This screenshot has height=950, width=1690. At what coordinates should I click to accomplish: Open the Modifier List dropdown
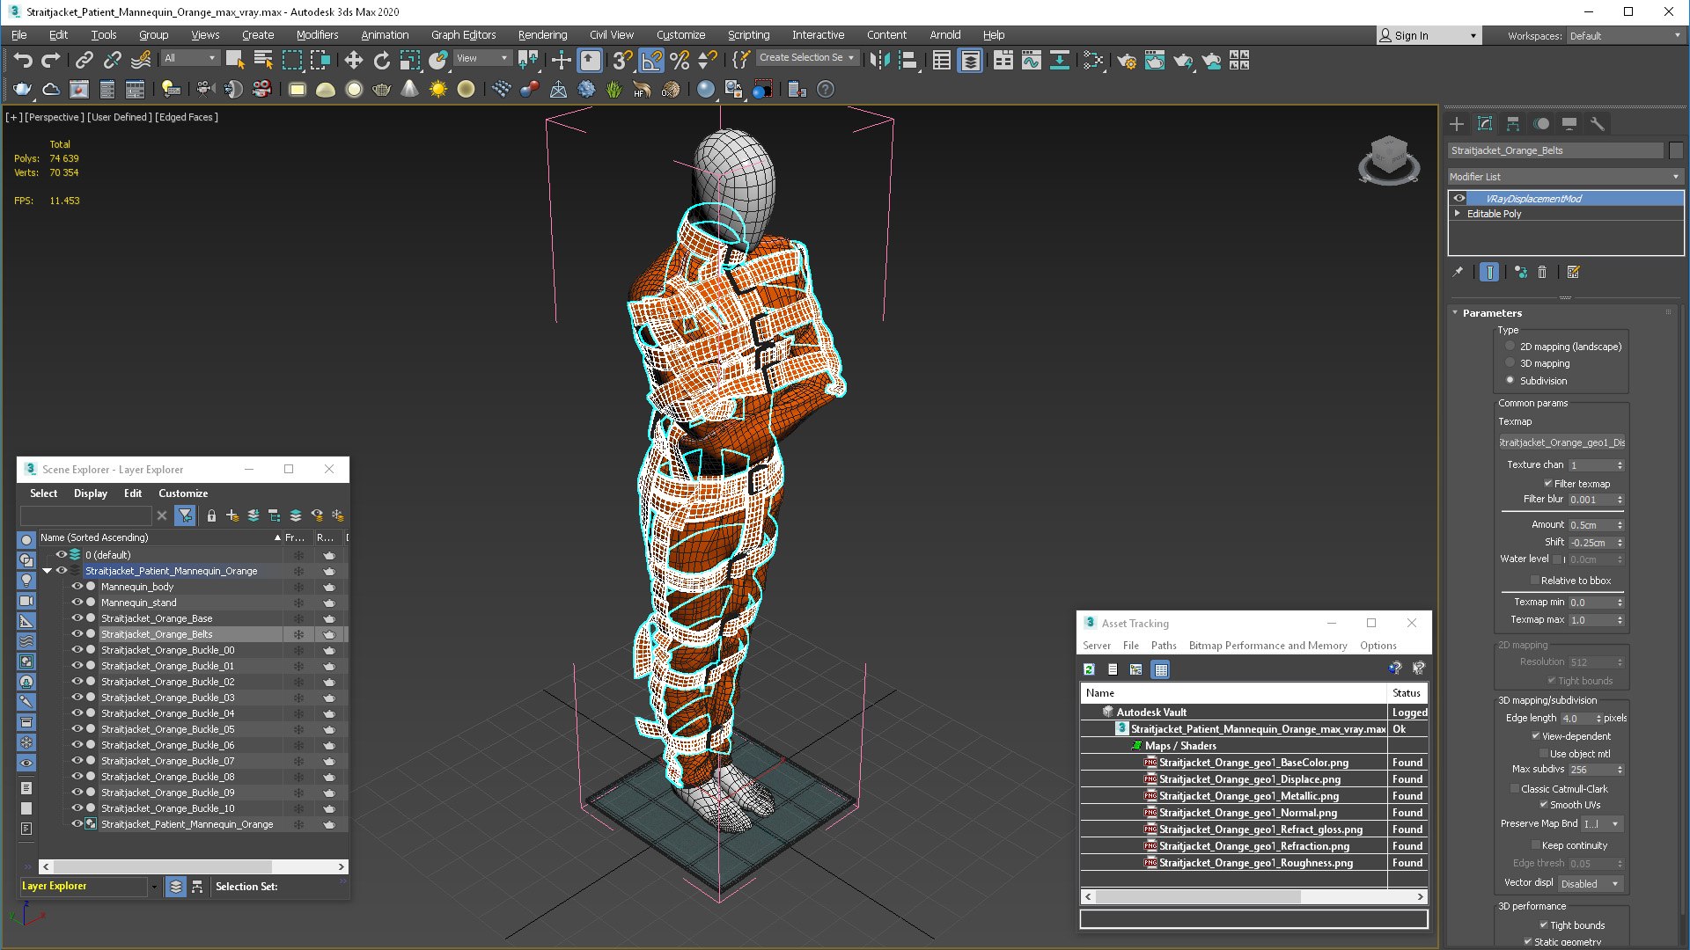point(1565,177)
